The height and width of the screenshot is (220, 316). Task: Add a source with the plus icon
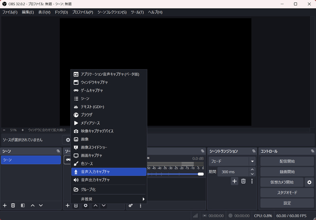tap(68, 205)
